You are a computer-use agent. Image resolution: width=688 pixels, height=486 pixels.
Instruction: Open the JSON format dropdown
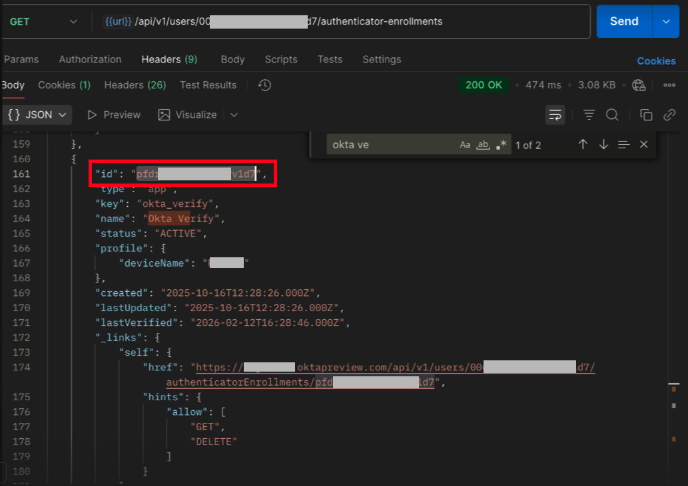tap(38, 115)
